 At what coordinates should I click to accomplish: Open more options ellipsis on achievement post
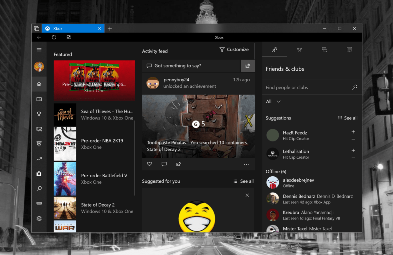[x=246, y=164]
